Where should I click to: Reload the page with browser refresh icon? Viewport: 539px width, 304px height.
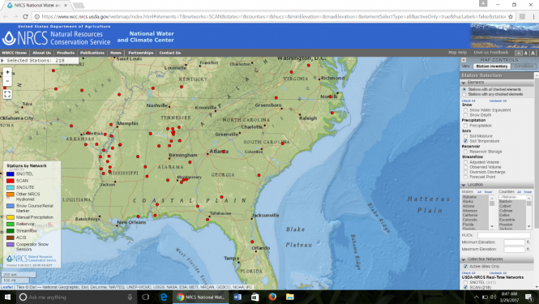[x=25, y=16]
